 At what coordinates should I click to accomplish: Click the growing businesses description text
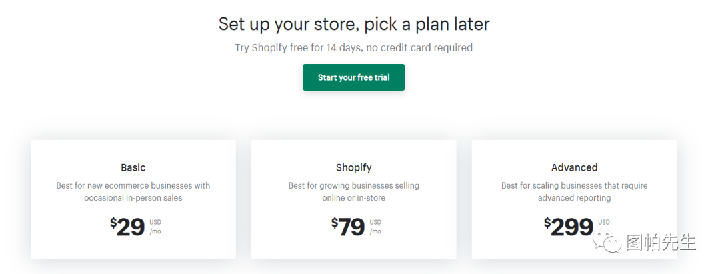click(353, 191)
